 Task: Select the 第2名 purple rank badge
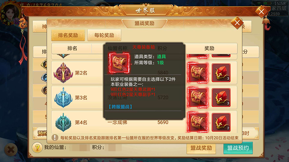pos(63,73)
